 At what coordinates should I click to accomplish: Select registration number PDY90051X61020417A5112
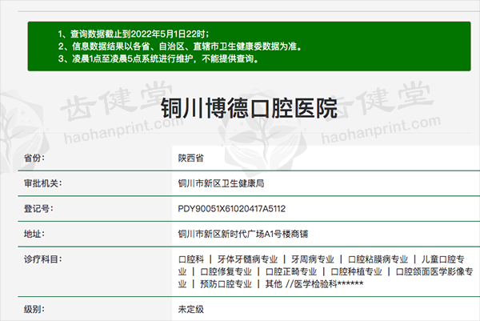tap(232, 209)
